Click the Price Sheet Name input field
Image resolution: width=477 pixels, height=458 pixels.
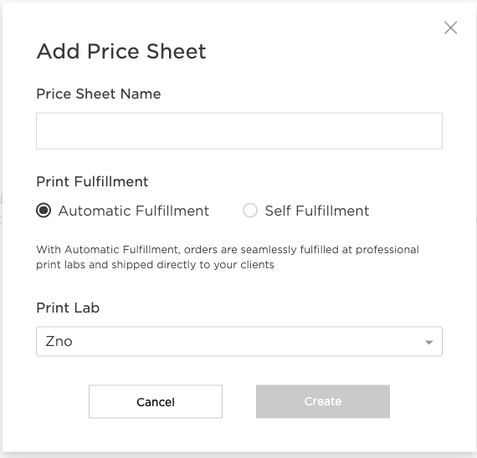point(239,130)
